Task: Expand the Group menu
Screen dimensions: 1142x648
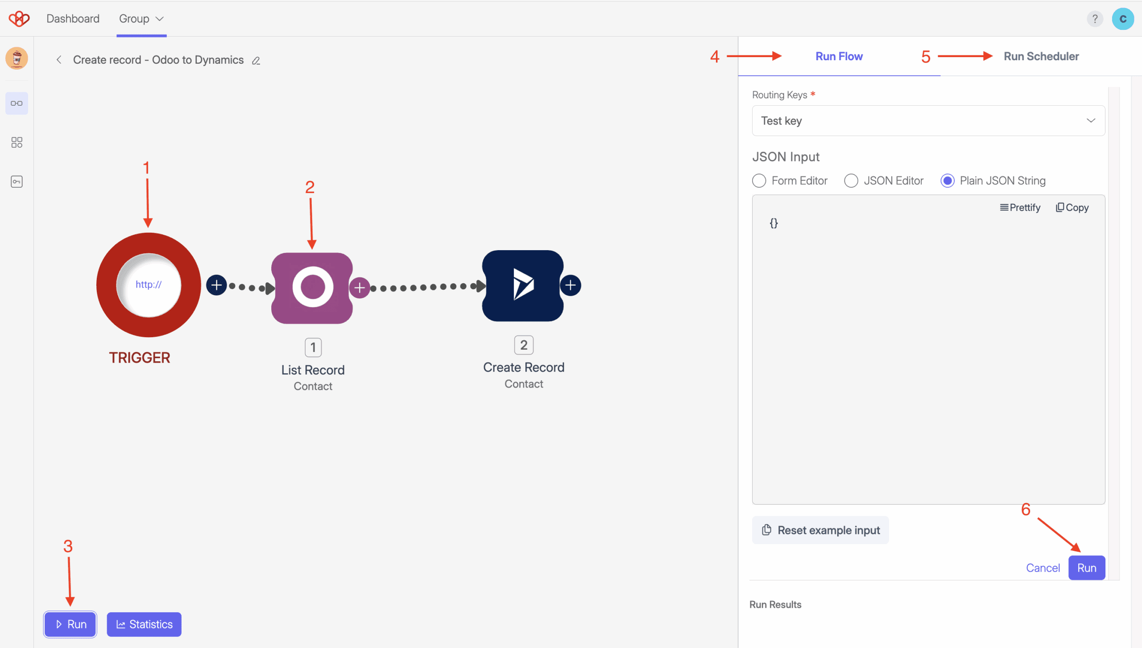Action: click(x=141, y=19)
